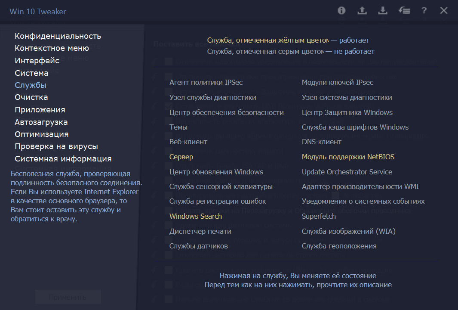This screenshot has width=458, height=310.
Task: Open the info icon in title bar
Action: pos(341,11)
